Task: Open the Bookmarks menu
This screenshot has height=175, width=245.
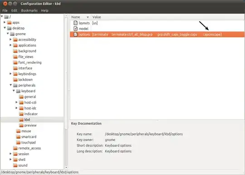Action: click(29, 10)
